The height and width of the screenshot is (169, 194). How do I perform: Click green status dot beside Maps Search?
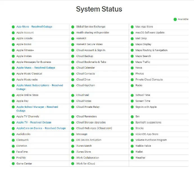132,56
